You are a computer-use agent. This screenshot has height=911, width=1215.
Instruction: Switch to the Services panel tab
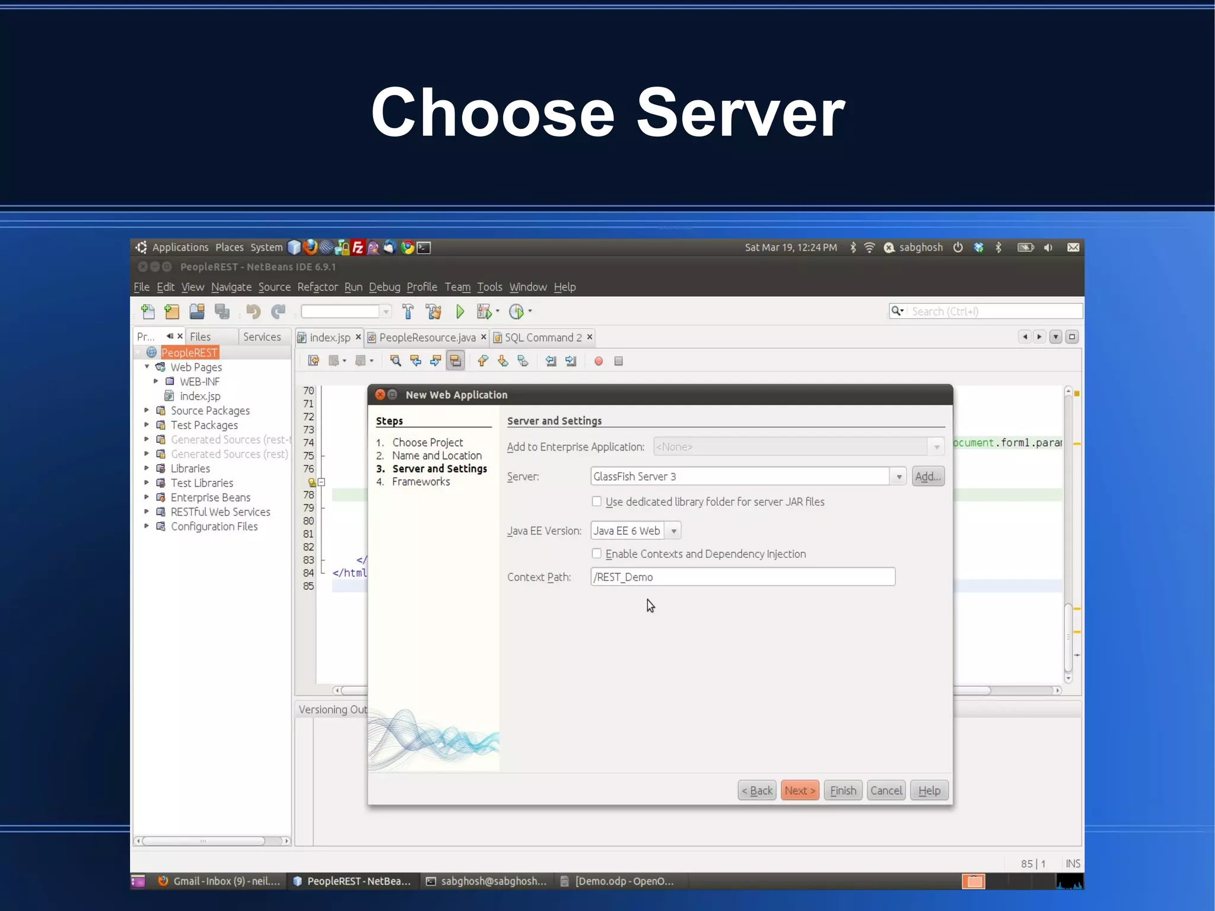(x=262, y=337)
